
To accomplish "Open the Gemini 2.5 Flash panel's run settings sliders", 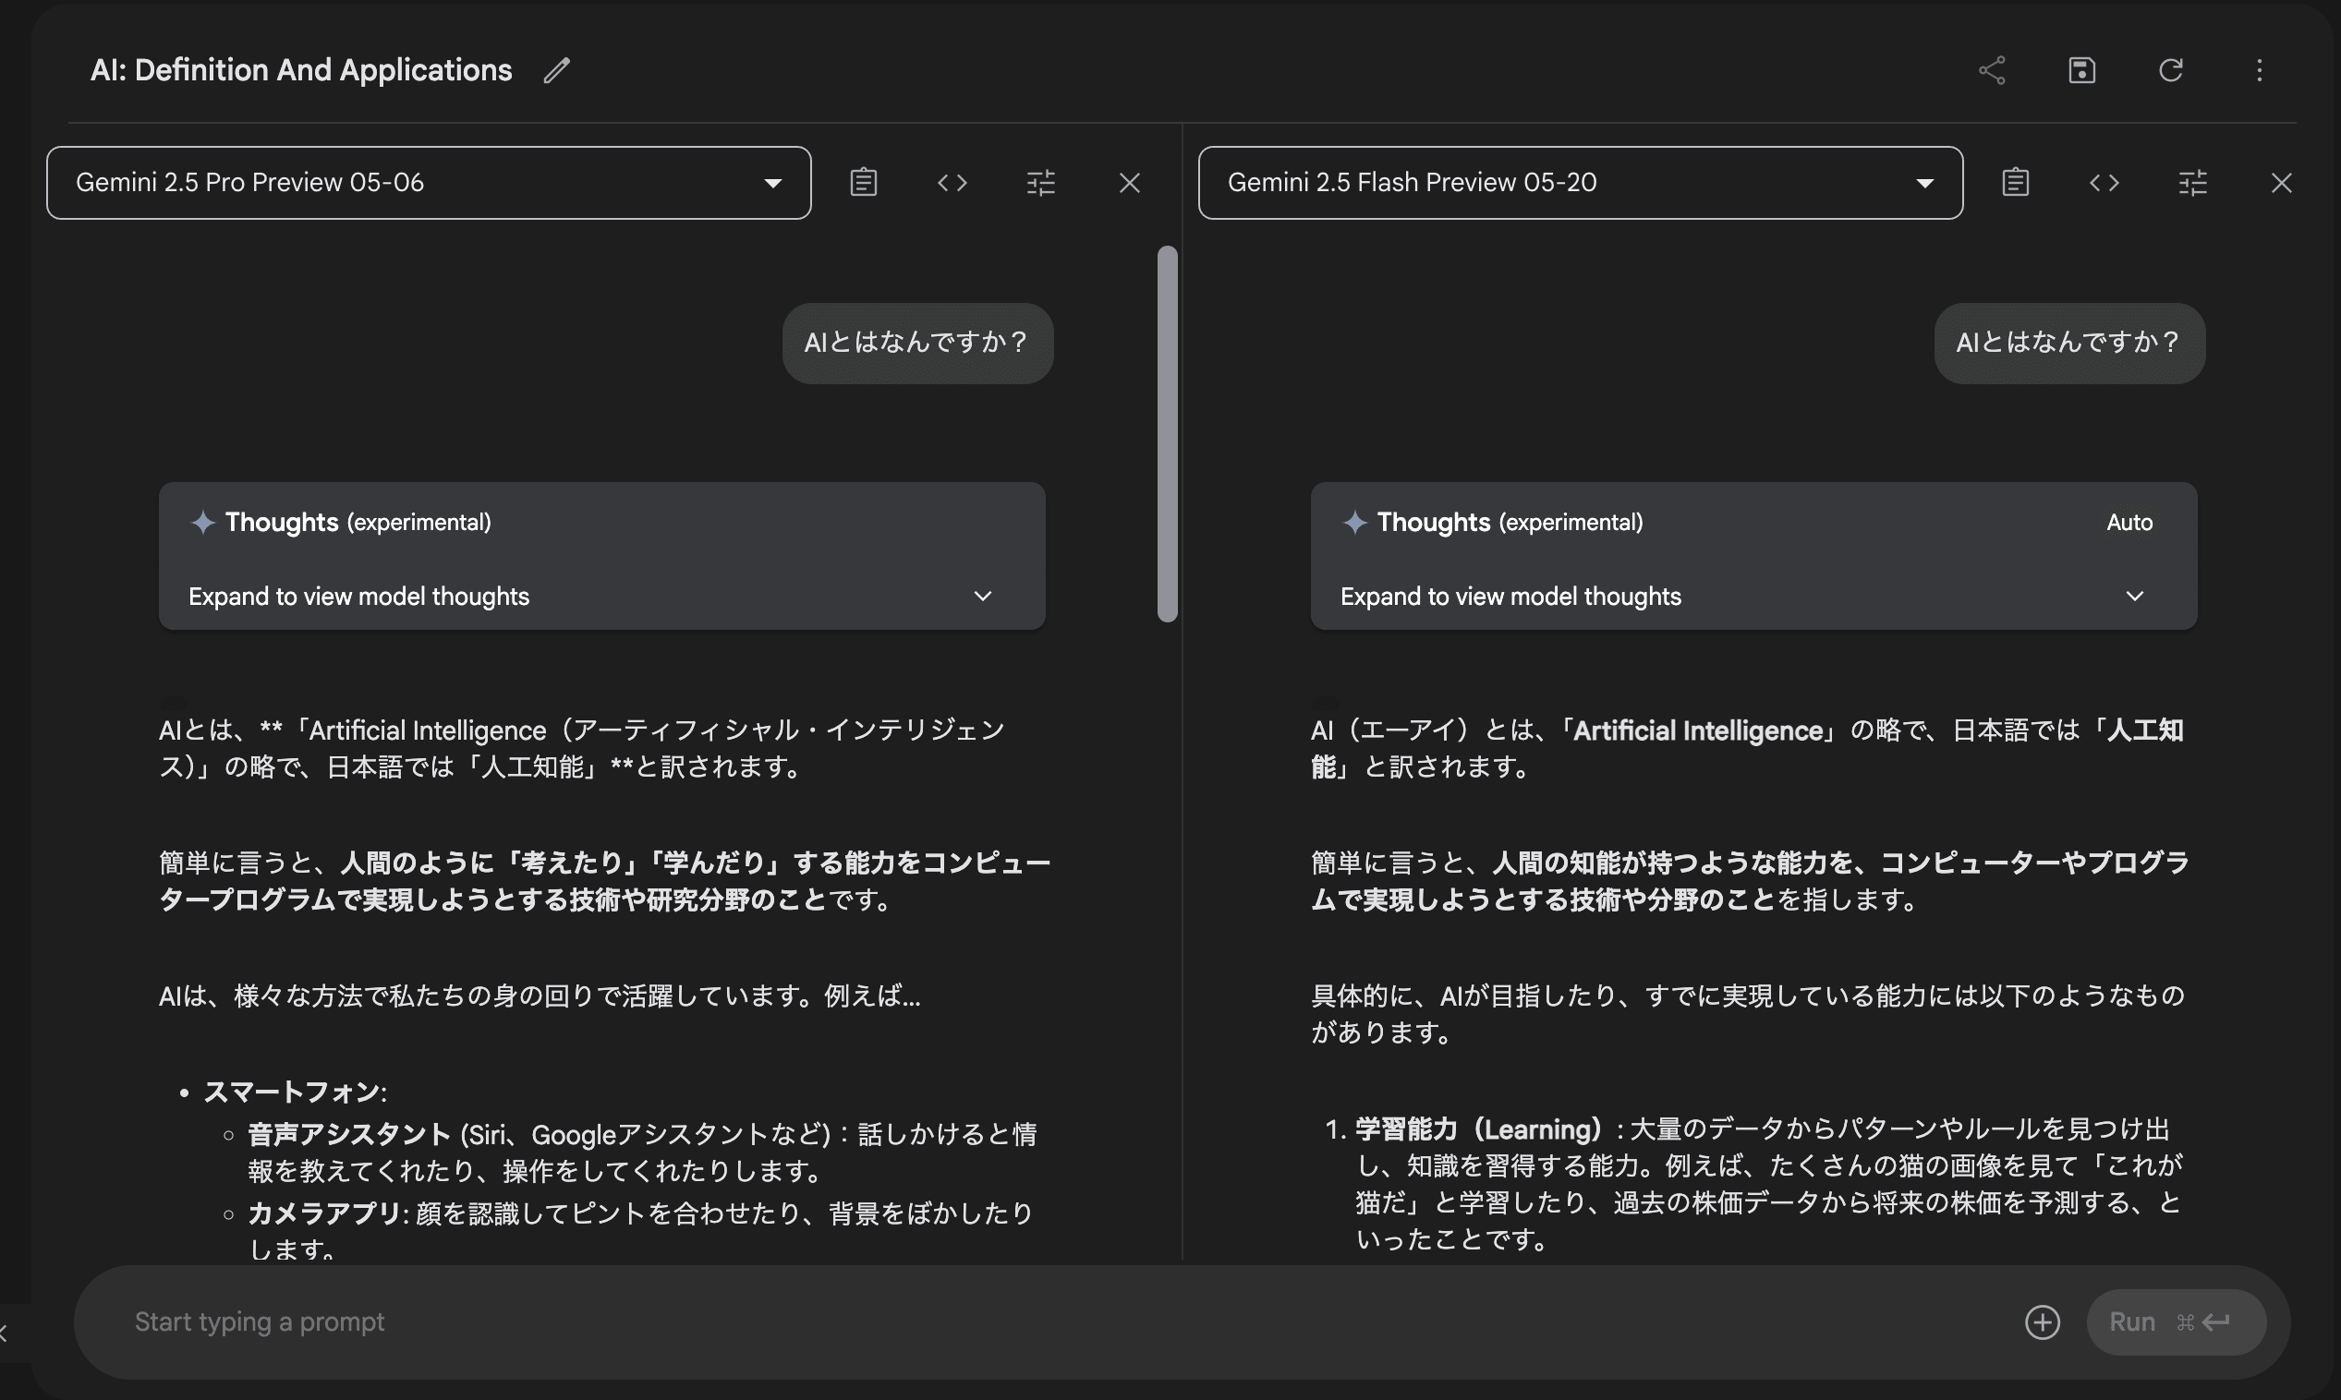I will (2193, 182).
